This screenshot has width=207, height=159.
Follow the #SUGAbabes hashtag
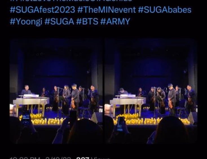[165, 10]
